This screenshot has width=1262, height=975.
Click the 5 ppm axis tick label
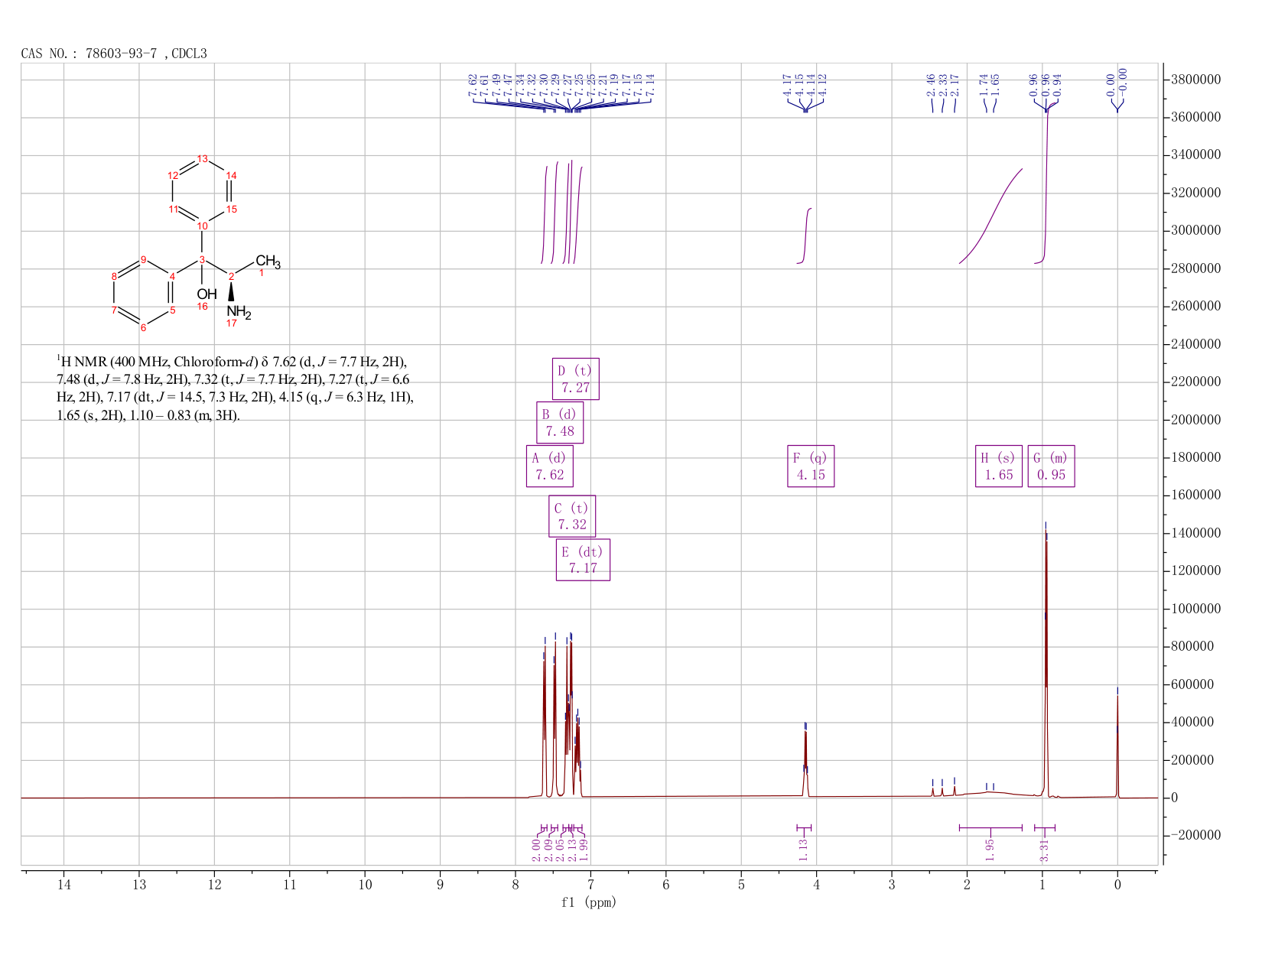pos(741,885)
